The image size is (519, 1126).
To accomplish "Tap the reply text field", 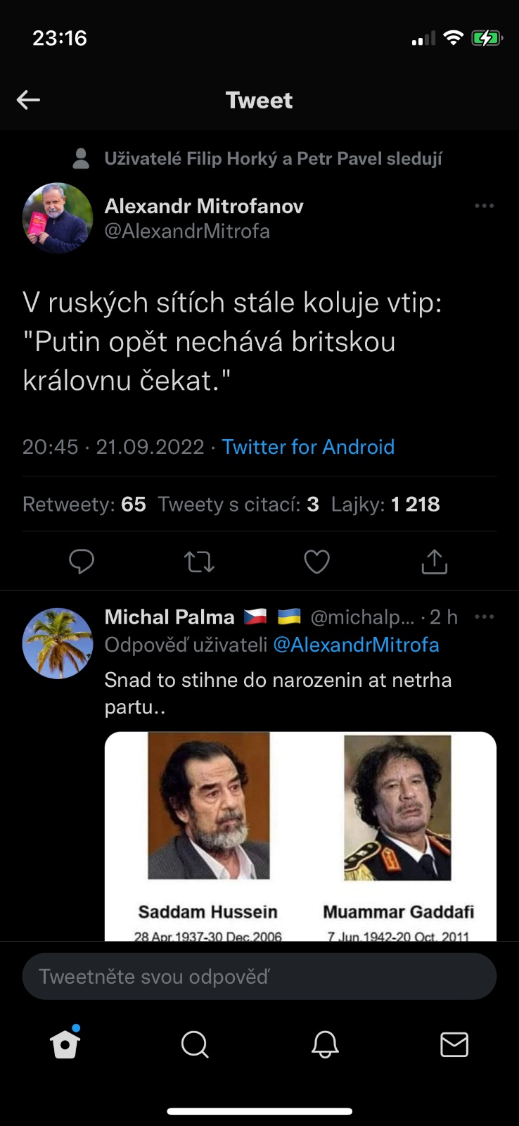I will 259,977.
